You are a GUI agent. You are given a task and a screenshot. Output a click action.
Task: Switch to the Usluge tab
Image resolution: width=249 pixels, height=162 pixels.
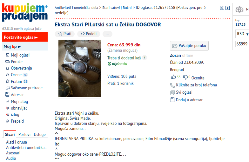click(x=40, y=135)
